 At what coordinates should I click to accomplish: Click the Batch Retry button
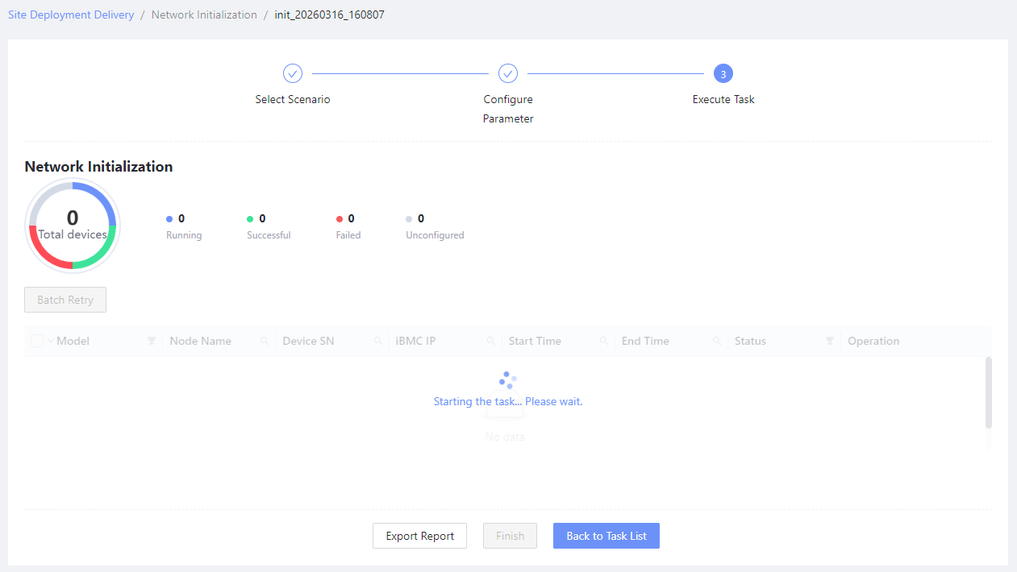[x=65, y=300]
